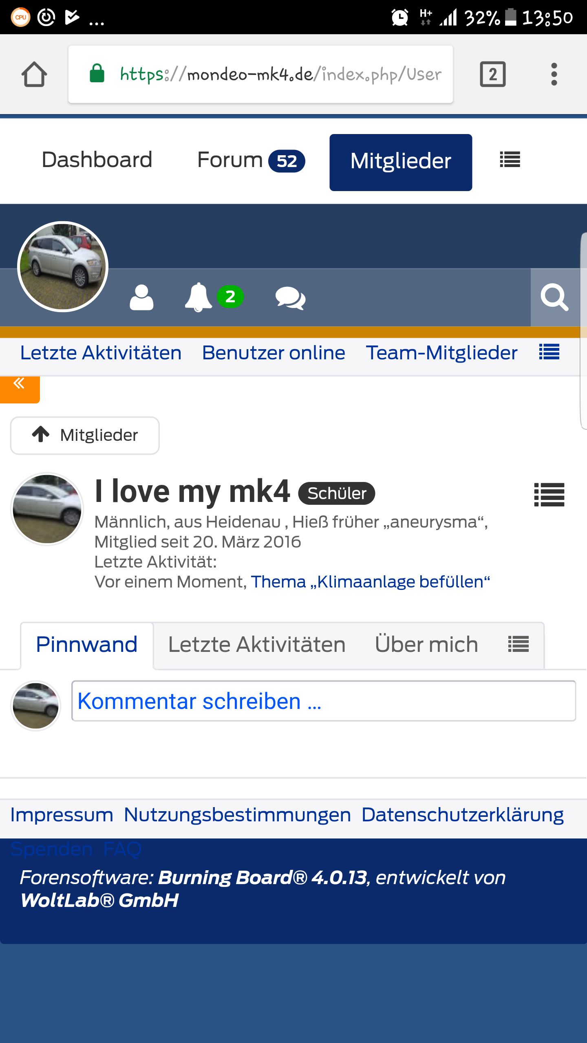Image resolution: width=587 pixels, height=1043 pixels.
Task: Go to the Dashboard menu item
Action: (x=97, y=160)
